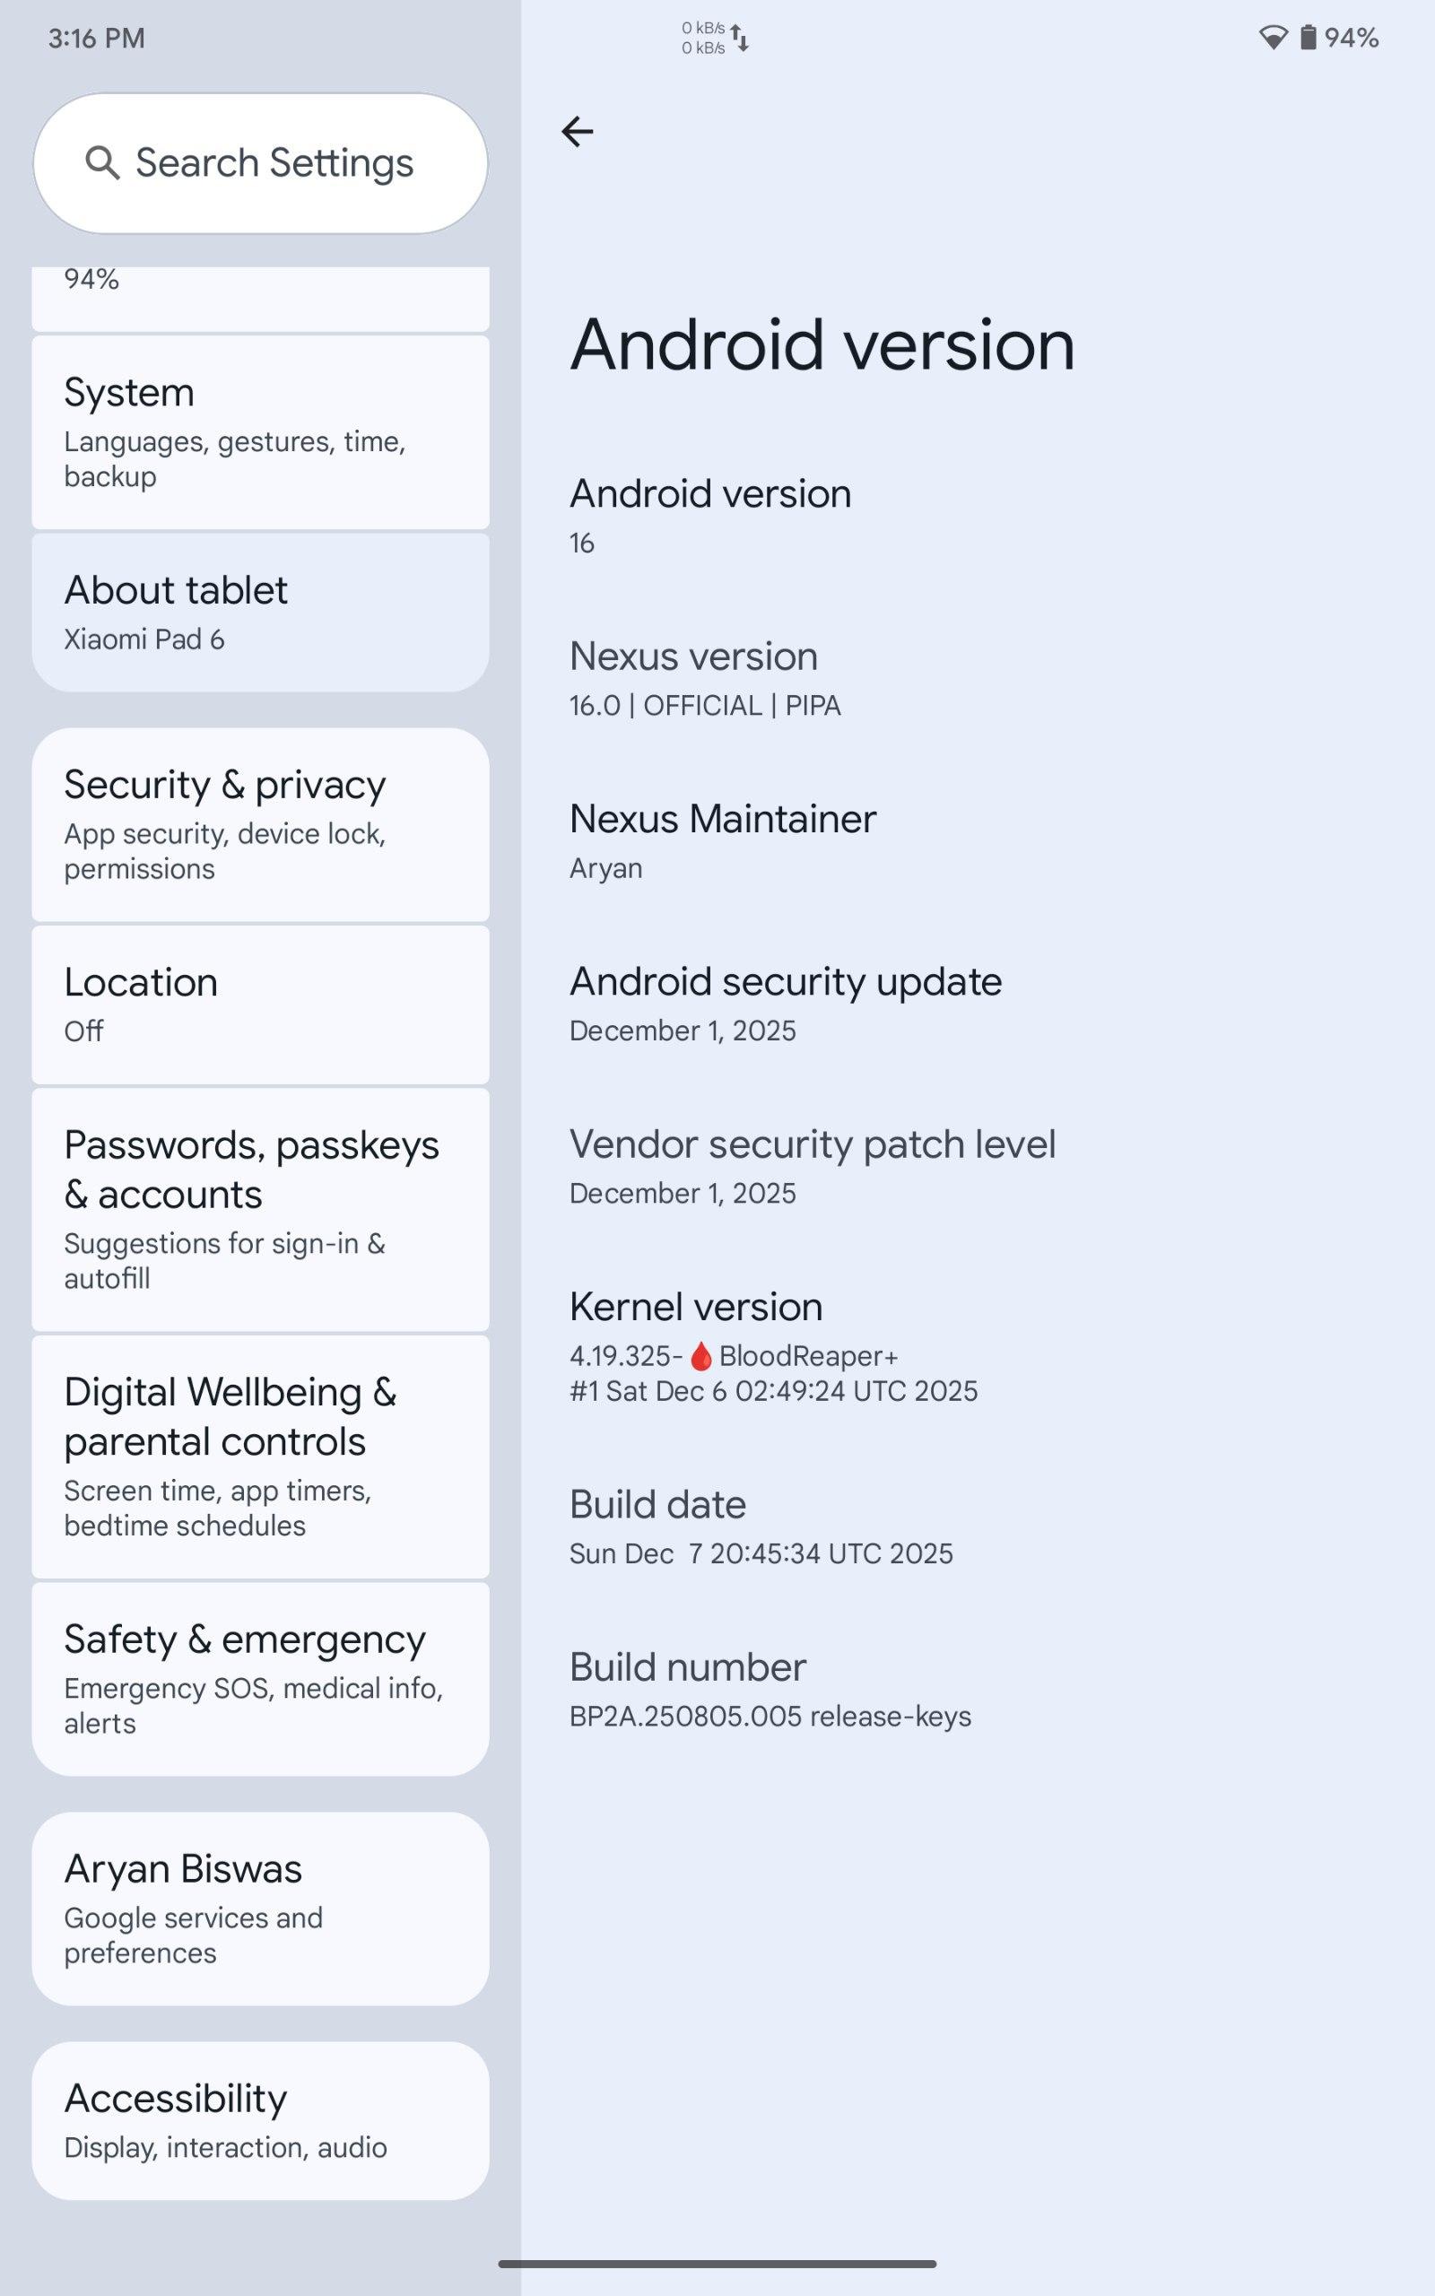Tap the Android version 16 entry
Viewport: 1435px width, 2296px height.
coord(710,515)
